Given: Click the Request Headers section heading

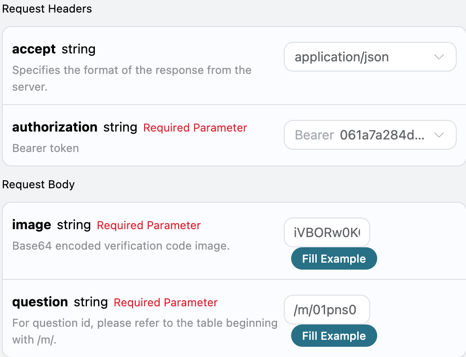Looking at the screenshot, I should click(47, 9).
